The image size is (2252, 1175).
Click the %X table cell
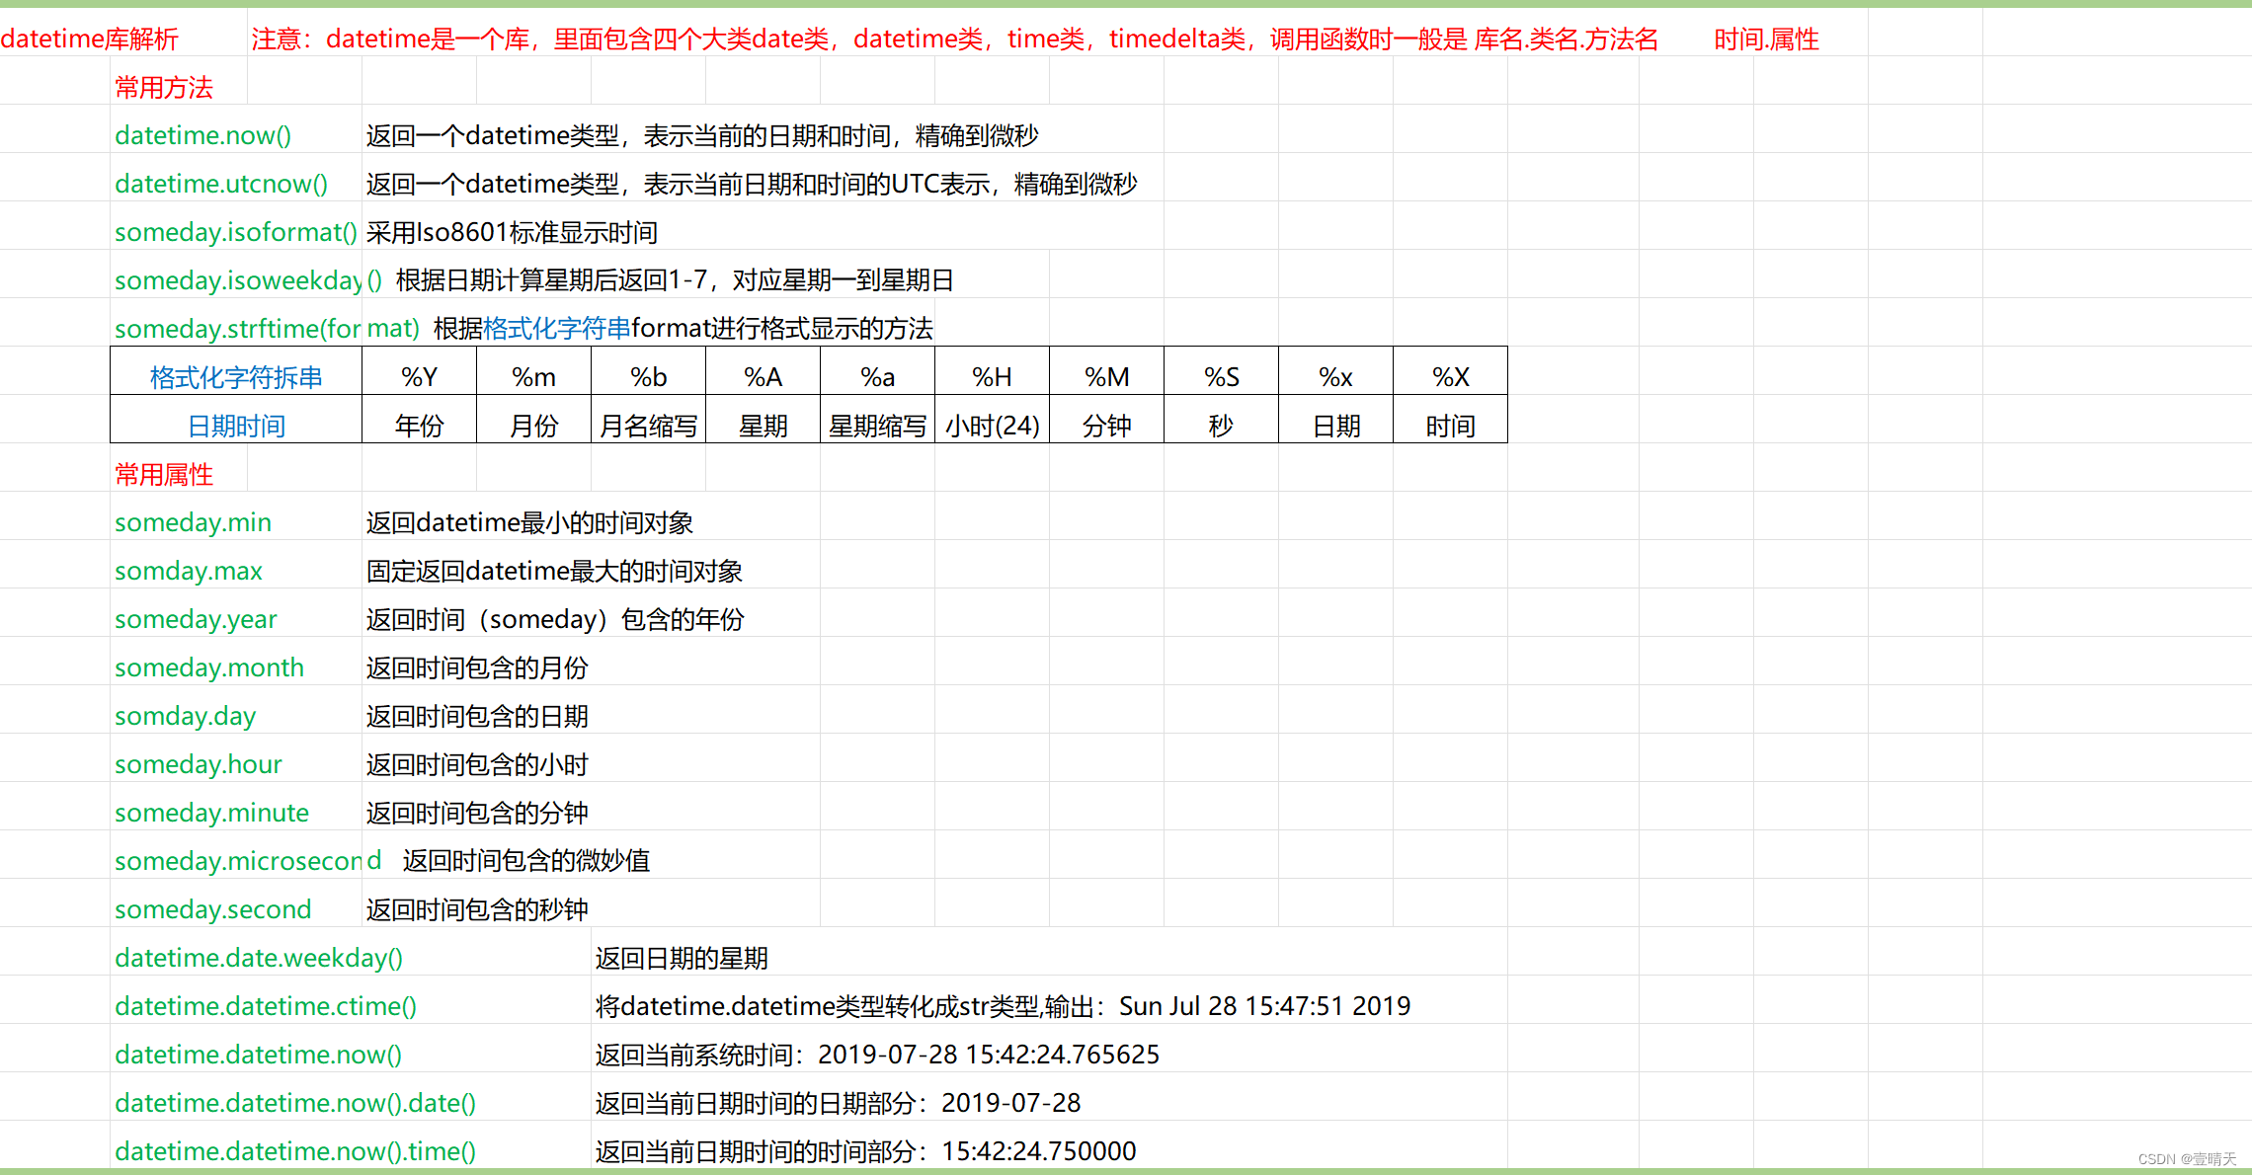(x=1450, y=377)
